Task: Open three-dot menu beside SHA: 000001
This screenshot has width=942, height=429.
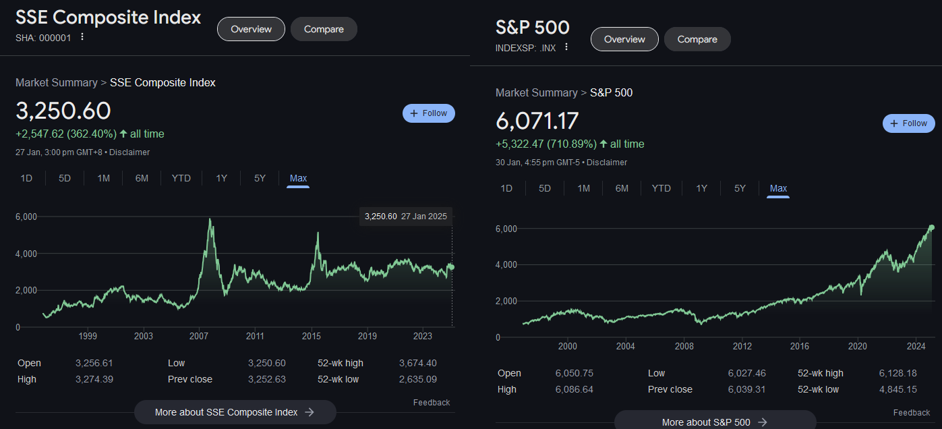Action: click(82, 37)
